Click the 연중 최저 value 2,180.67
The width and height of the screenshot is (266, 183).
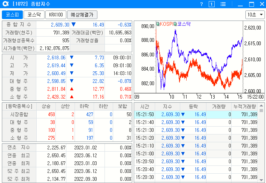[56, 163]
